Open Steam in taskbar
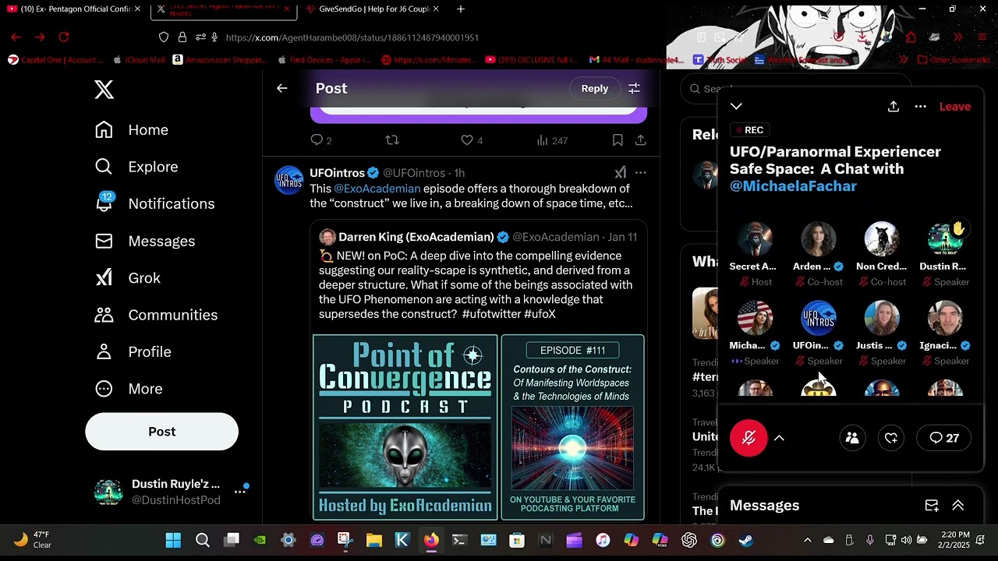Image resolution: width=998 pixels, height=561 pixels. click(746, 540)
